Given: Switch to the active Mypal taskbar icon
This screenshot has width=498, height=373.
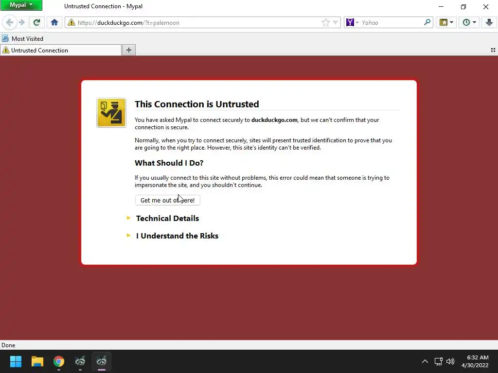Looking at the screenshot, I should (101, 361).
